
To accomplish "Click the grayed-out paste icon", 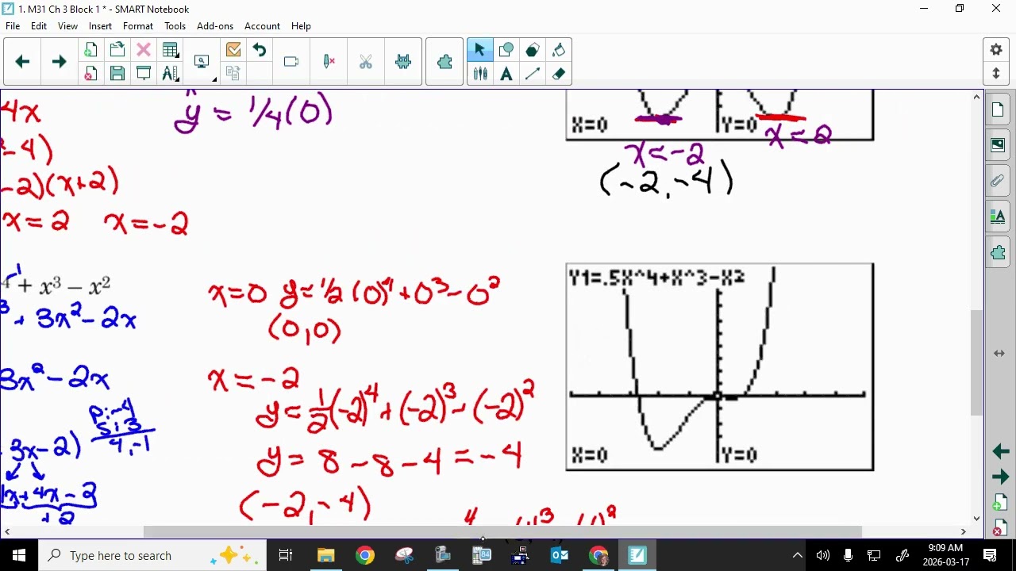I will pyautogui.click(x=233, y=74).
